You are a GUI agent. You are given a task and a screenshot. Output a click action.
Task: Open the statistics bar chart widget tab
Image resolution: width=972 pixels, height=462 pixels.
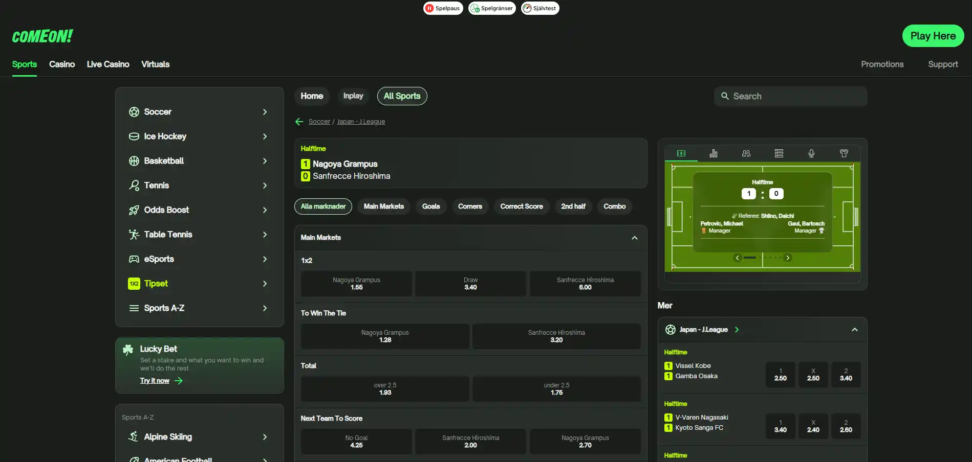point(714,153)
